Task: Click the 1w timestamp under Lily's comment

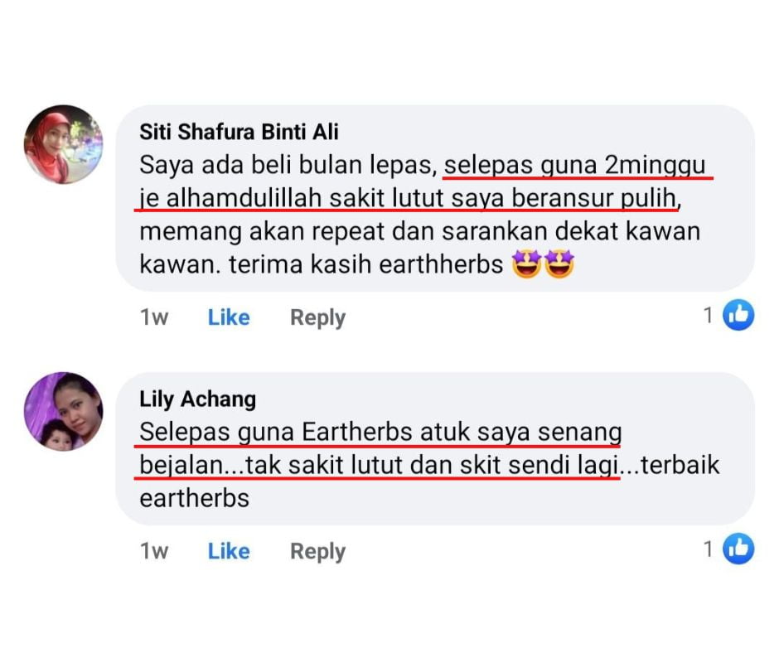Action: pos(154,551)
